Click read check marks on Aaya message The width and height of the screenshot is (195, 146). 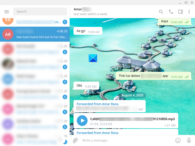(187, 22)
